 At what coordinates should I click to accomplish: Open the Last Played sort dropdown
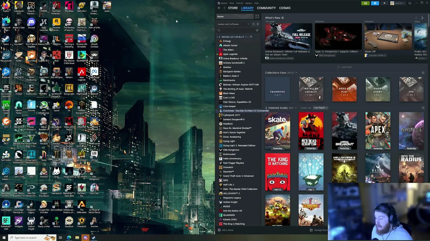click(x=320, y=108)
